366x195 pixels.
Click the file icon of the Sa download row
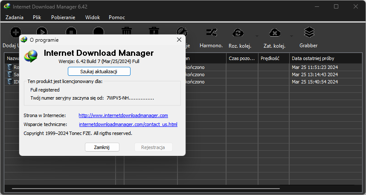pyautogui.click(x=9, y=75)
